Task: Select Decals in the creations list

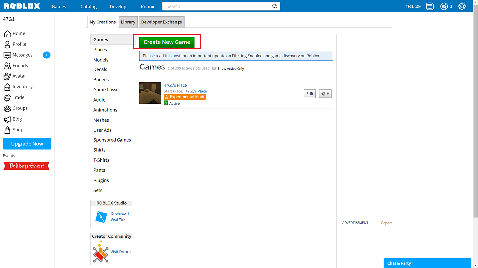Action: pyautogui.click(x=100, y=69)
